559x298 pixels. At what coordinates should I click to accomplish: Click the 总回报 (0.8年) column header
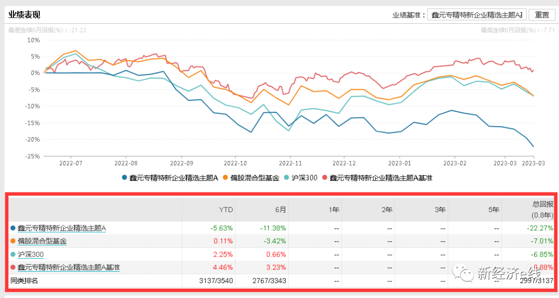540,209
